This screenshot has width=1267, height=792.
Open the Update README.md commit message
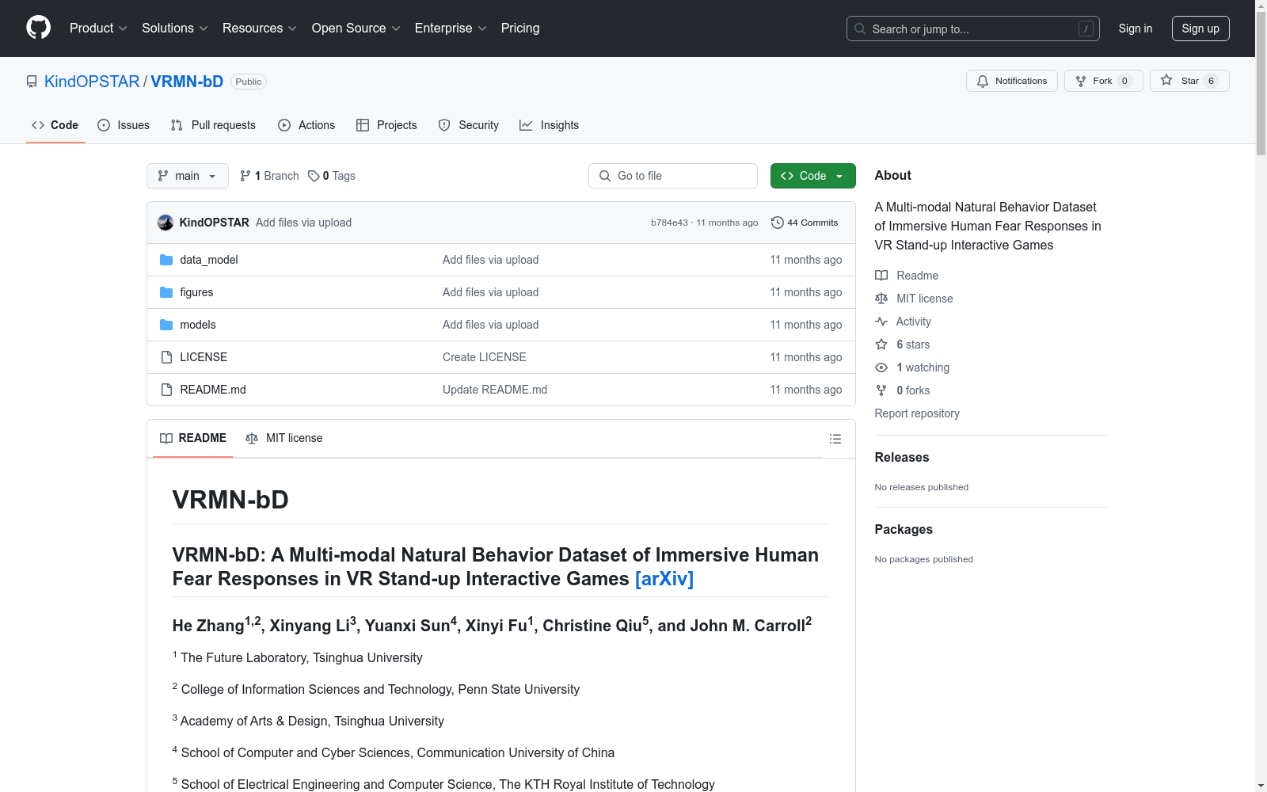tap(495, 390)
